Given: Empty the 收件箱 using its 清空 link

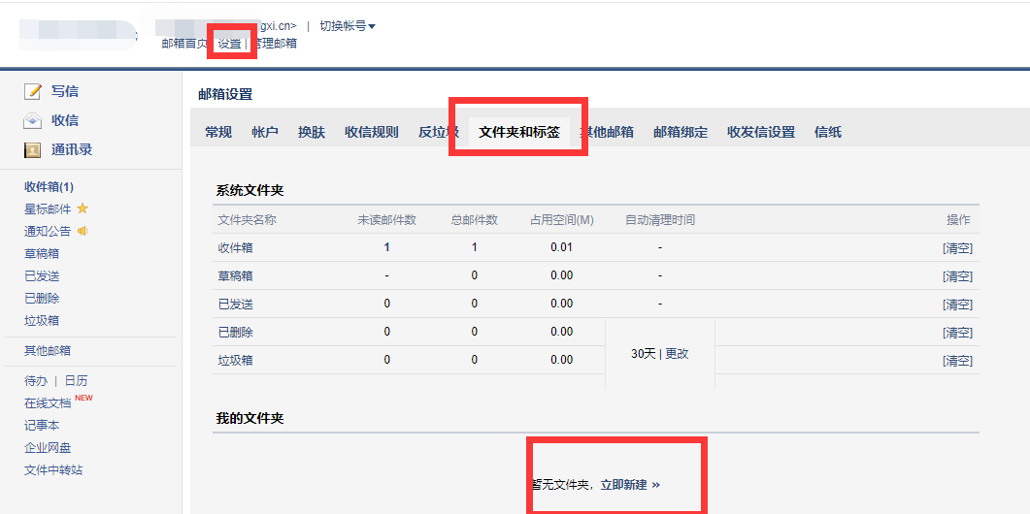Looking at the screenshot, I should click(957, 248).
